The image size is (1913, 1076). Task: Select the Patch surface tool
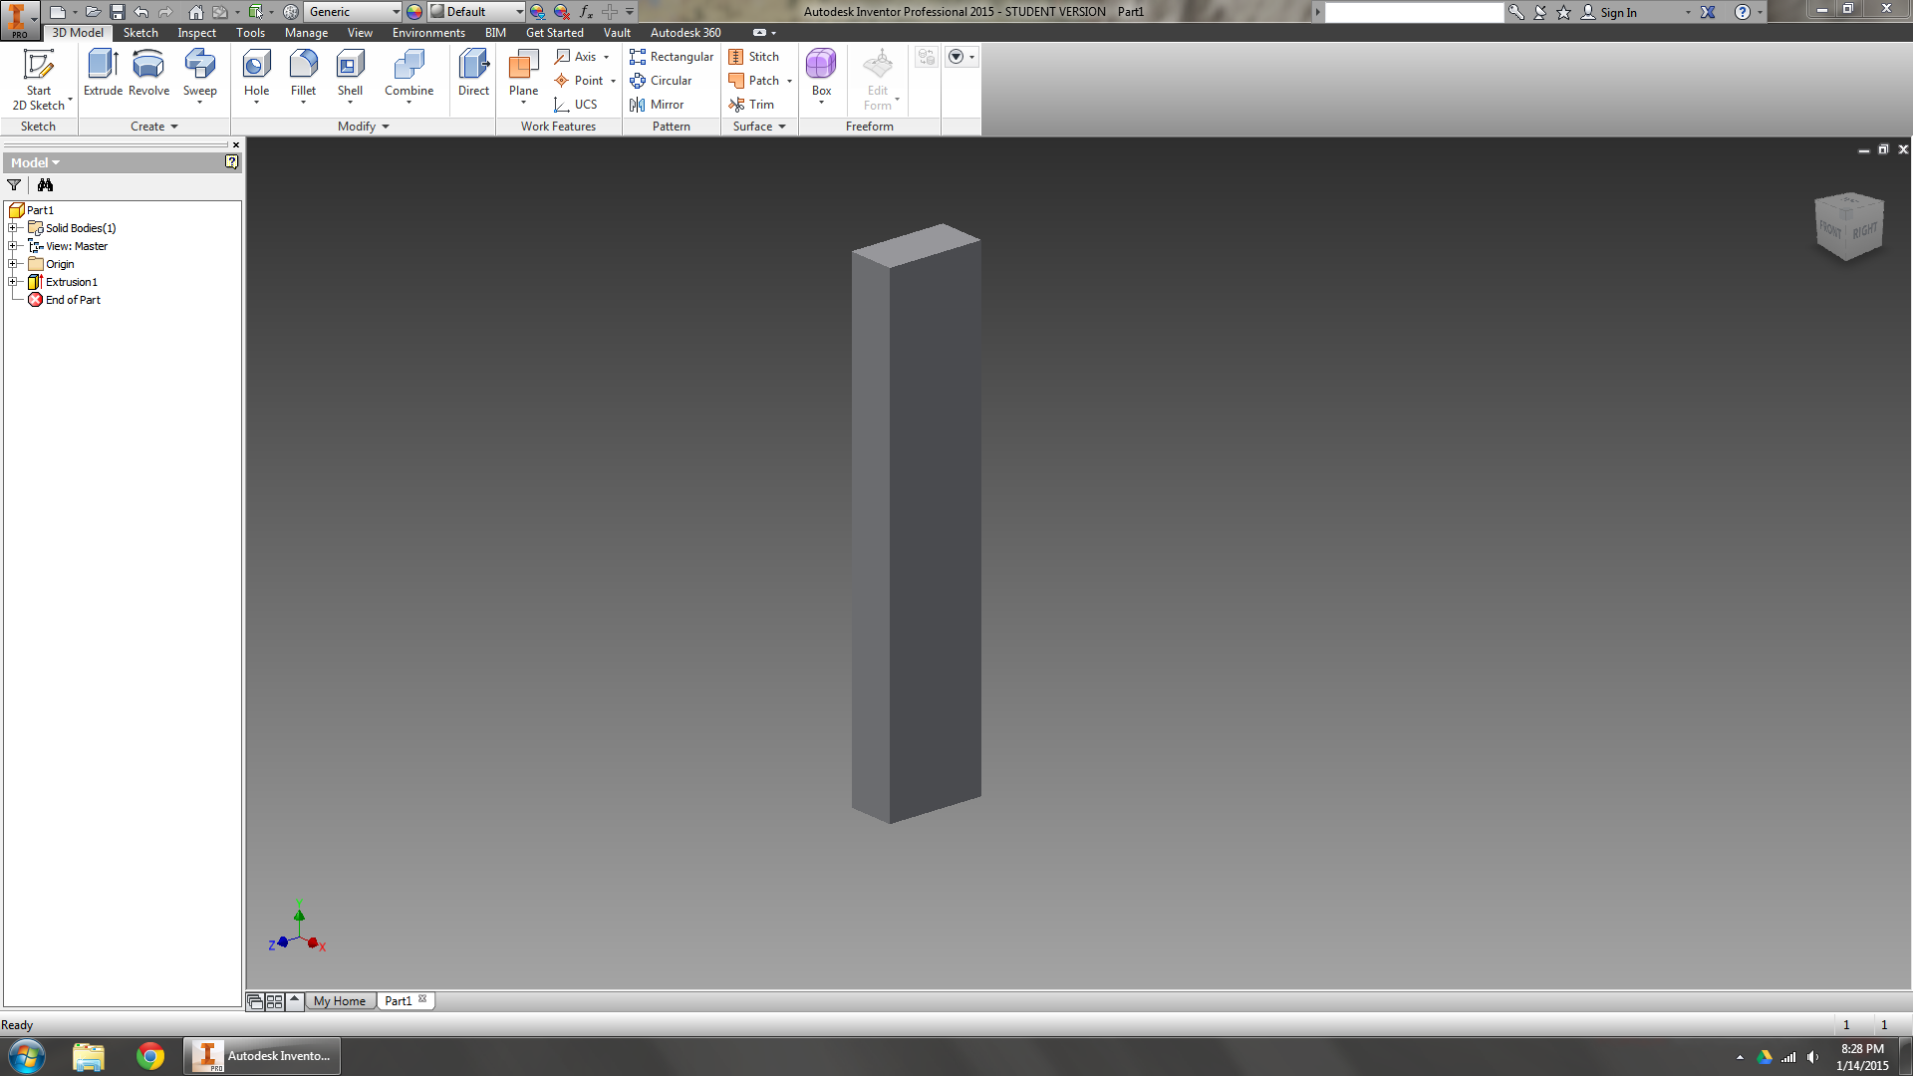point(753,81)
